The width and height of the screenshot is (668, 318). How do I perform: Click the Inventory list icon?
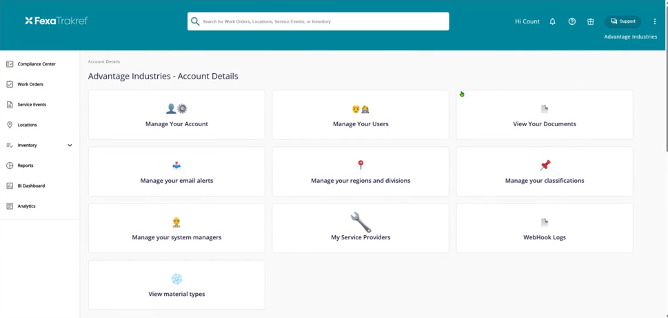(x=10, y=146)
